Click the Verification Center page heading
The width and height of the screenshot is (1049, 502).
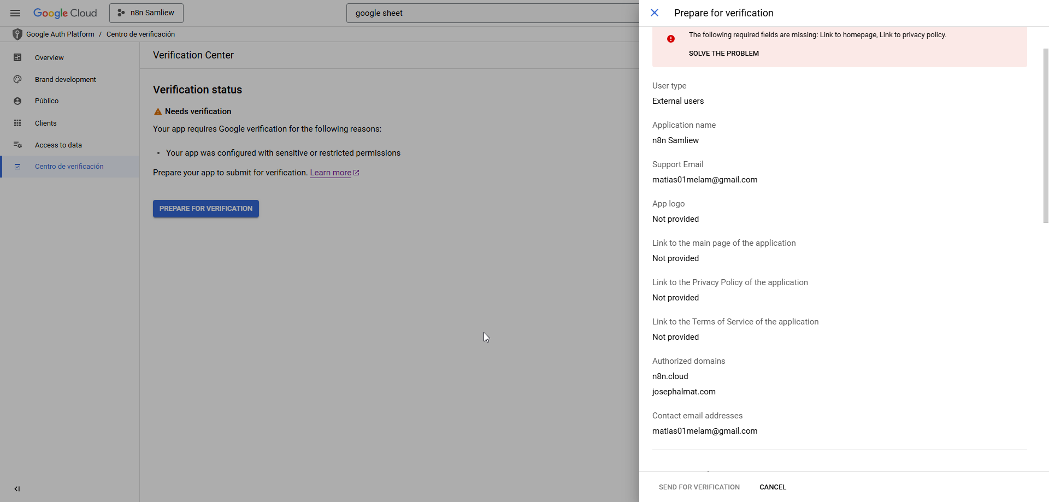[193, 55]
